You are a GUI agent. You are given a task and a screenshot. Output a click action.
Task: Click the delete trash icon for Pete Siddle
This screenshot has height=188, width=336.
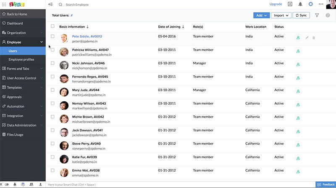[x=314, y=38]
